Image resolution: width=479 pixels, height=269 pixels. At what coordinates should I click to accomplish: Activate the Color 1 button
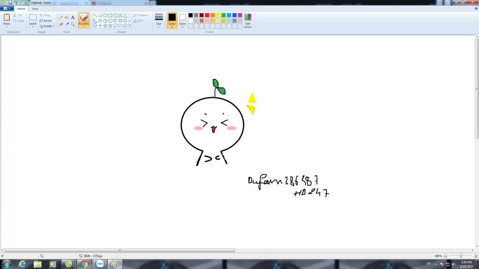172,21
